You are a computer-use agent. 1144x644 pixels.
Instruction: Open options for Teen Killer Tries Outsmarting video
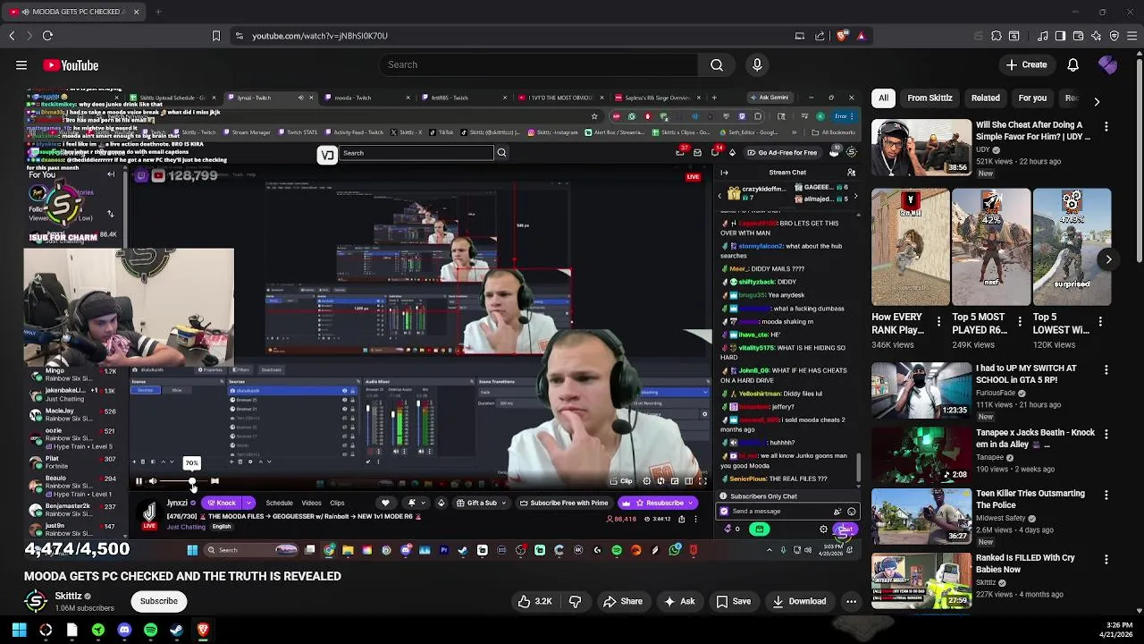coord(1106,495)
